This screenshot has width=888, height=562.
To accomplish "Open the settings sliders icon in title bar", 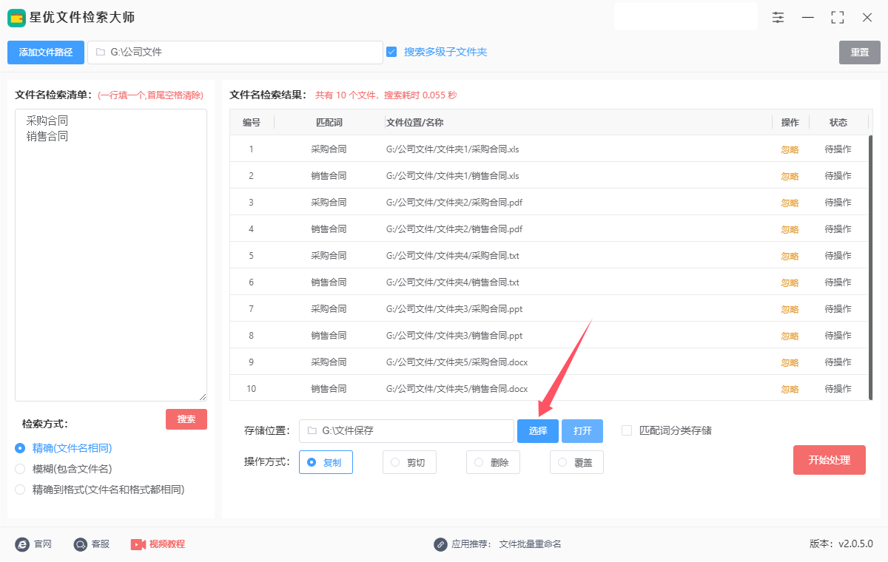I will [x=778, y=17].
